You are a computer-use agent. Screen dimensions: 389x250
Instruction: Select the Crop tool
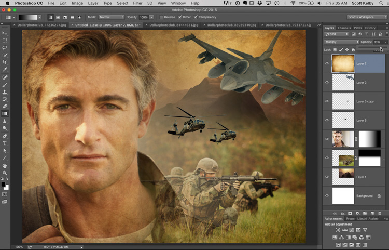pyautogui.click(x=5, y=62)
